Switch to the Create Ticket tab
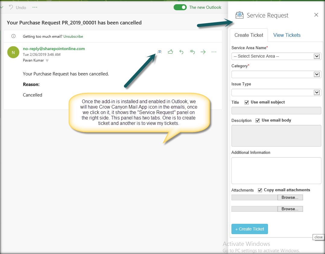This screenshot has width=325, height=254. (249, 35)
